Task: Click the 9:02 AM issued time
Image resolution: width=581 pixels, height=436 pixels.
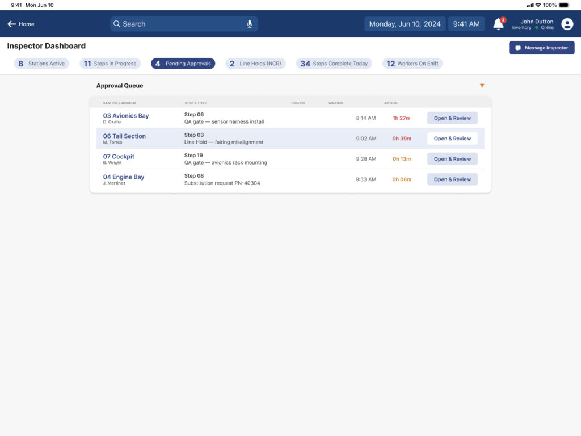Action: 366,139
